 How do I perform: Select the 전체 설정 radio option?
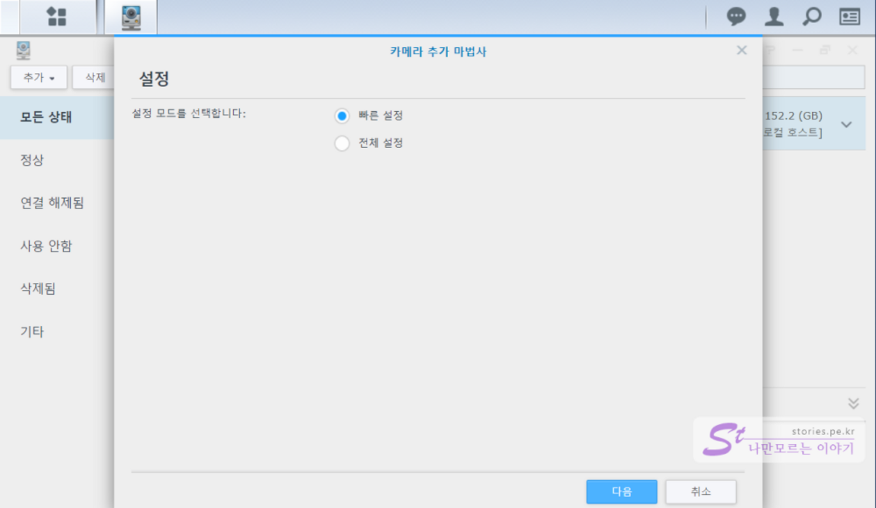342,144
